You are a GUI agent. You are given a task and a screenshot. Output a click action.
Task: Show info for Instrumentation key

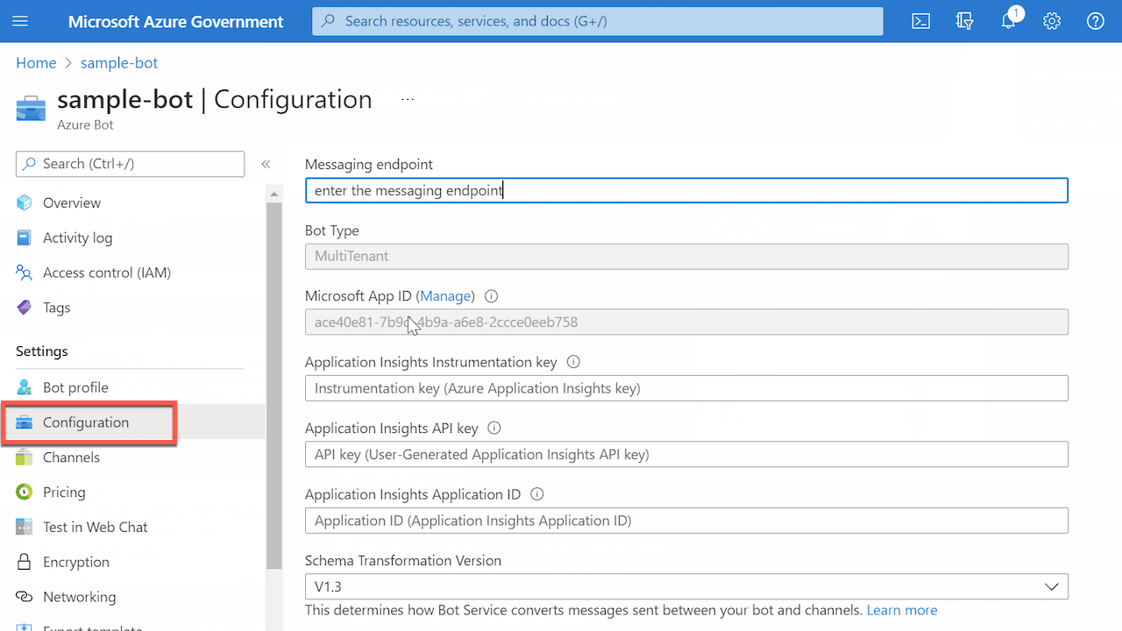tap(573, 362)
